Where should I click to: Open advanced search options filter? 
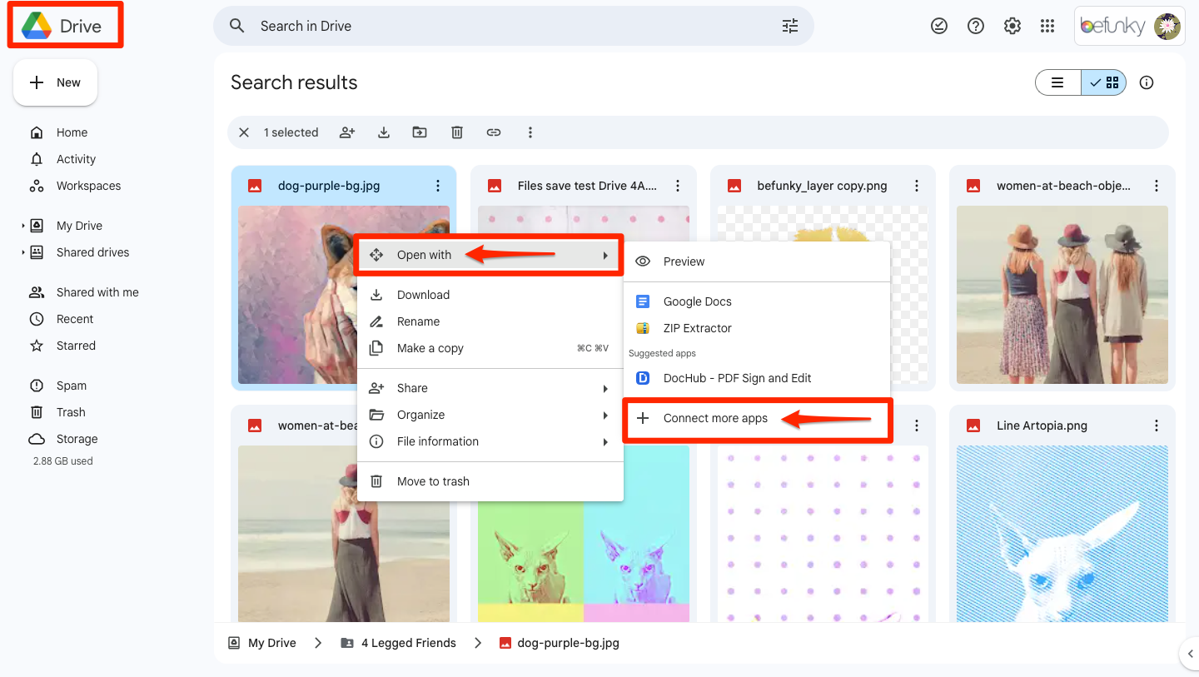click(789, 27)
